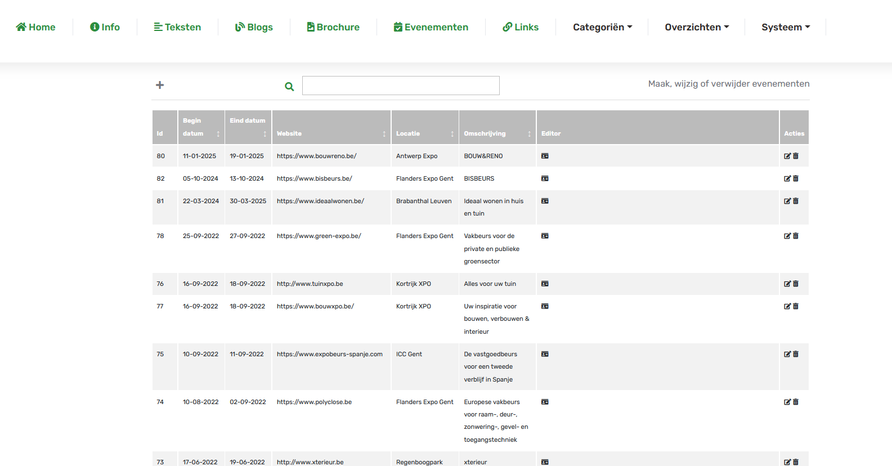The image size is (892, 466).
Task: Delete the green-expo event with trash icon
Action: [796, 236]
